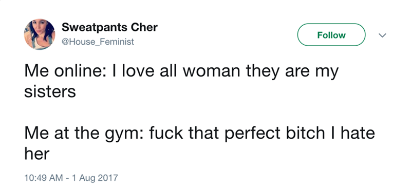Visit the @House_Feminist handle link
The image size is (411, 188).
pos(98,42)
